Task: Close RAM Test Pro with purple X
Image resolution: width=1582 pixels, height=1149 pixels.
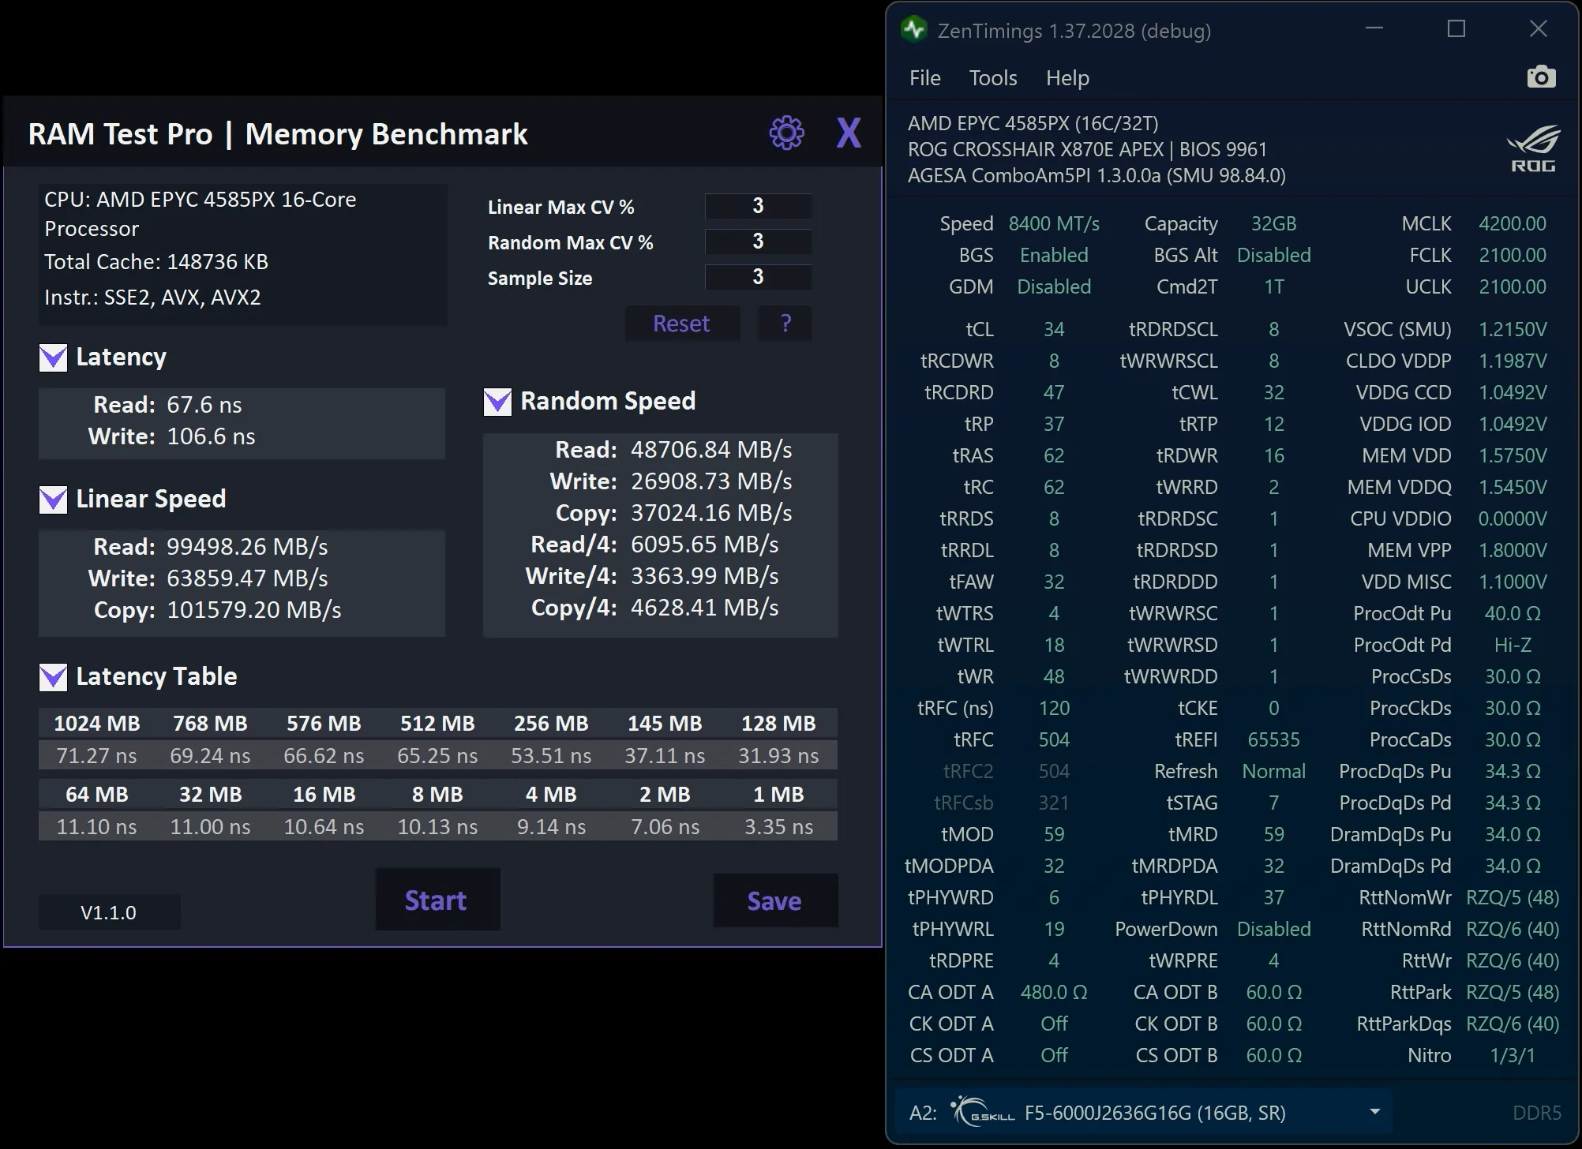Action: (x=849, y=133)
